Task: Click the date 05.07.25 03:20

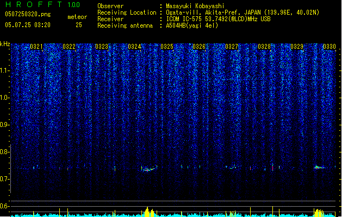Action: pyautogui.click(x=28, y=25)
